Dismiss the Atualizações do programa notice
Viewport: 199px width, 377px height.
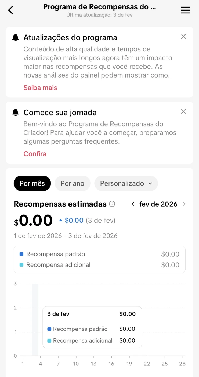click(x=183, y=36)
